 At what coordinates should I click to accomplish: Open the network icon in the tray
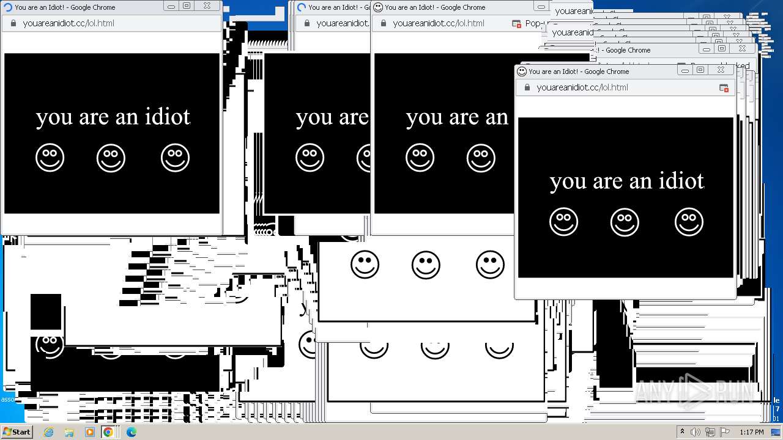tap(710, 432)
